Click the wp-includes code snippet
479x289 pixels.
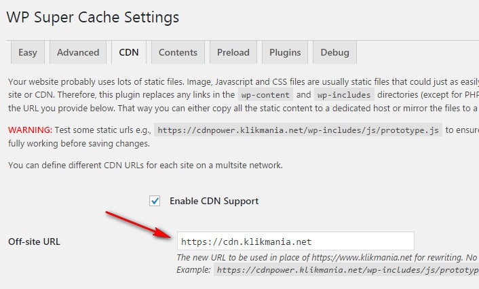click(x=344, y=95)
